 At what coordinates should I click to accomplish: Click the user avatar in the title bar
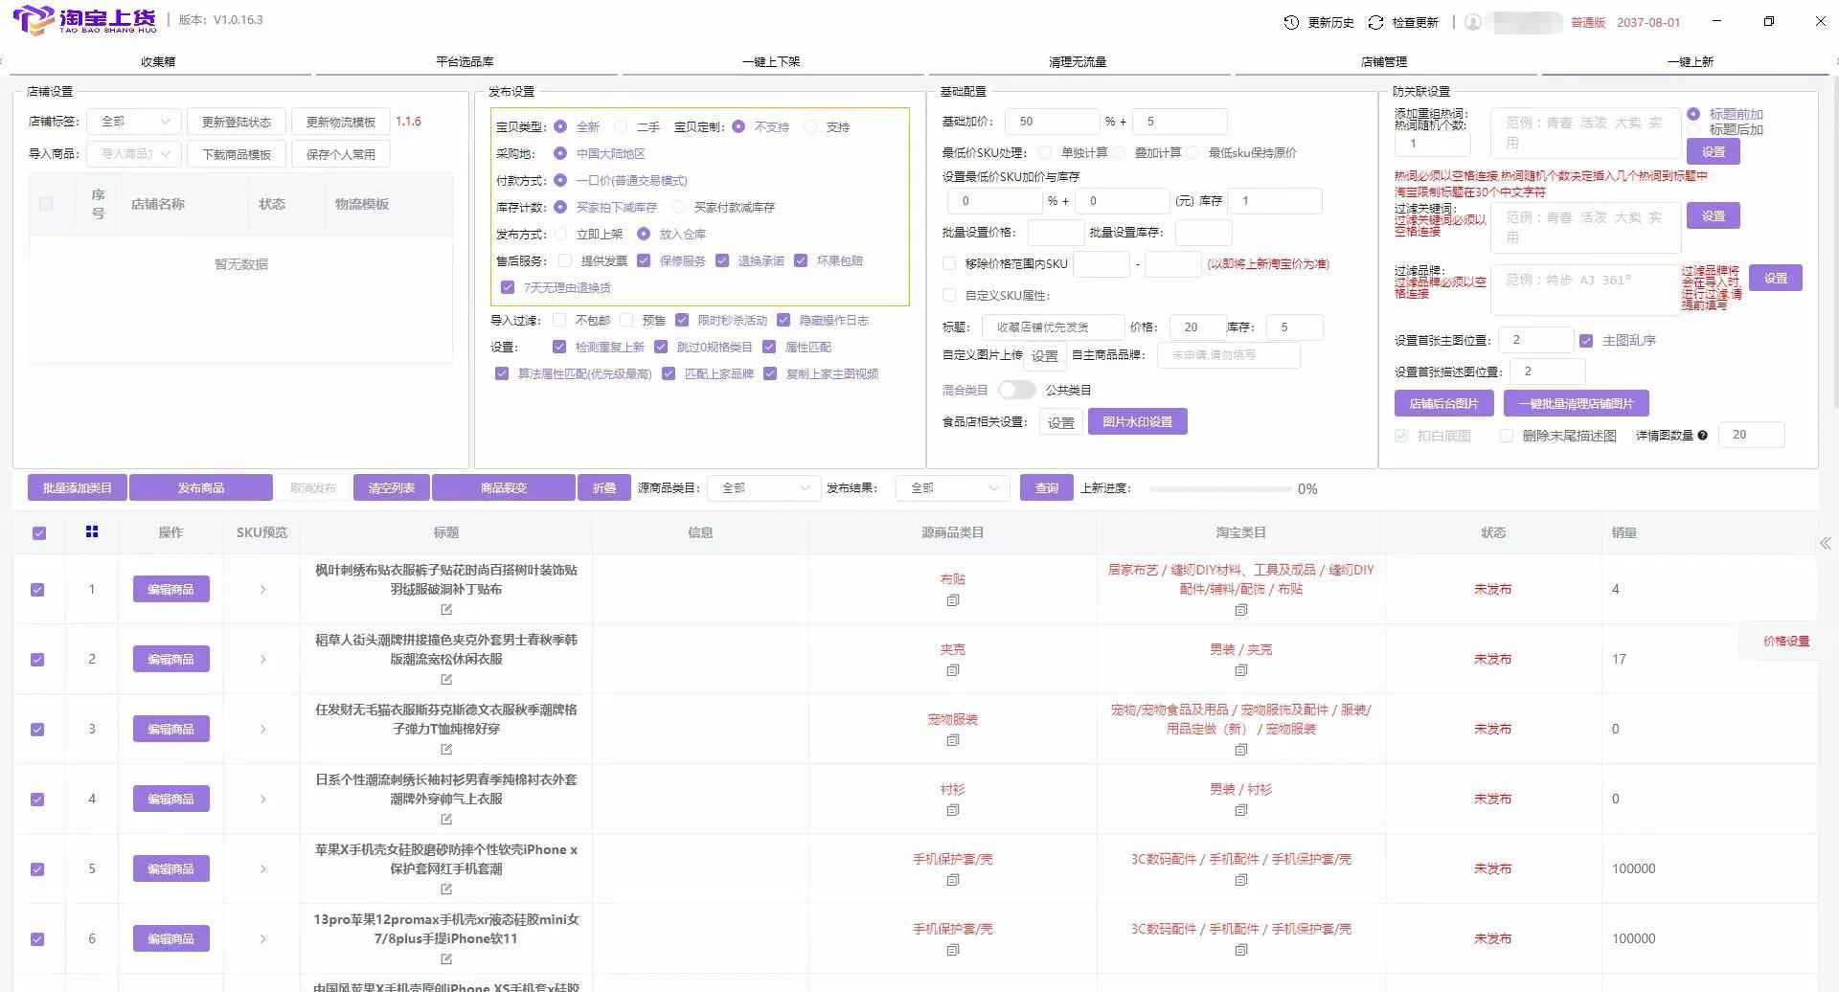click(x=1472, y=22)
